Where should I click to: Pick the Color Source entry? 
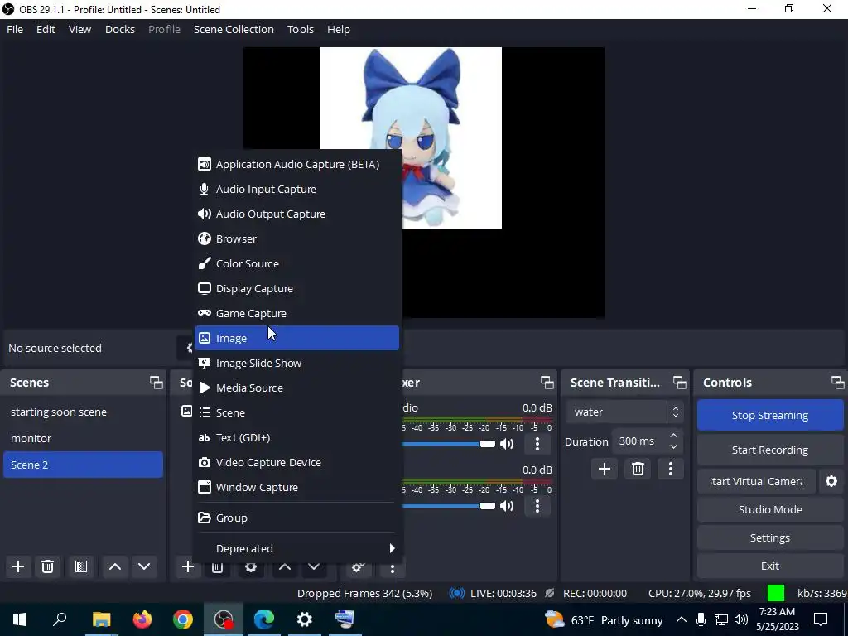click(x=296, y=263)
